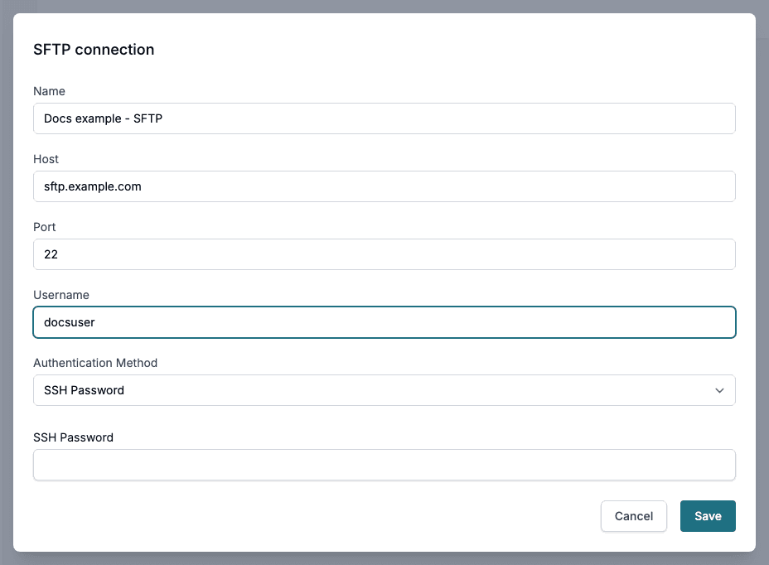Image resolution: width=769 pixels, height=565 pixels.
Task: Cancel the SFTP connection dialog
Action: point(634,516)
